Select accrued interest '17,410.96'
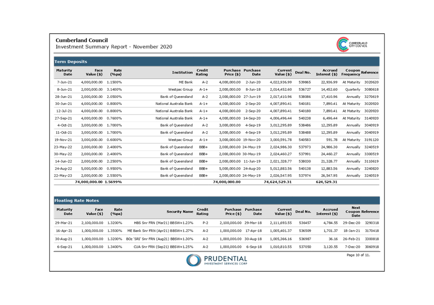The height and width of the screenshot is (305, 434). [x=330, y=97]
